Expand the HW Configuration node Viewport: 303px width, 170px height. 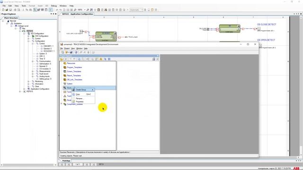(x=28, y=36)
